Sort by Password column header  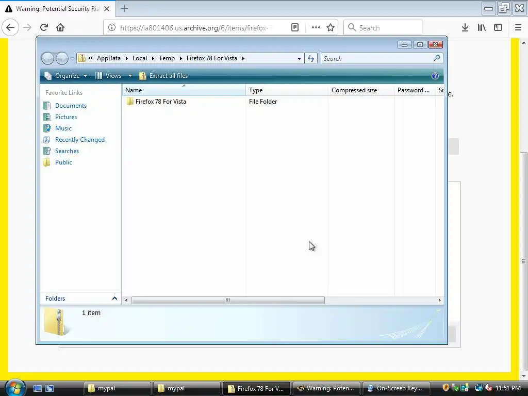(415, 90)
